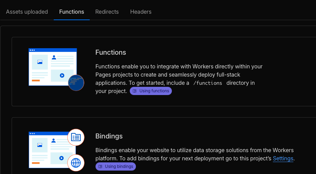The height and width of the screenshot is (174, 316).
Task: Click the image placeholder icon in Functions illustration
Action: pyautogui.click(x=40, y=62)
